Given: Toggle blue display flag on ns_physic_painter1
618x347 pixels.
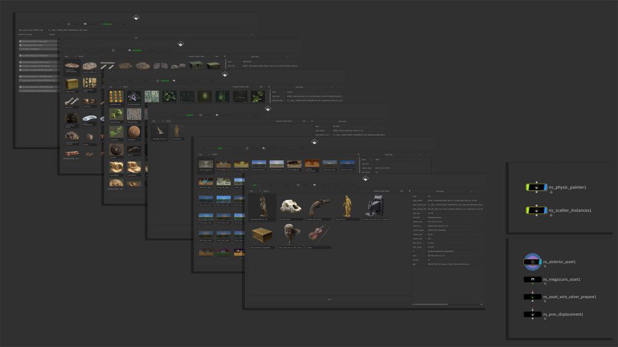Looking at the screenshot, I should [x=545, y=187].
